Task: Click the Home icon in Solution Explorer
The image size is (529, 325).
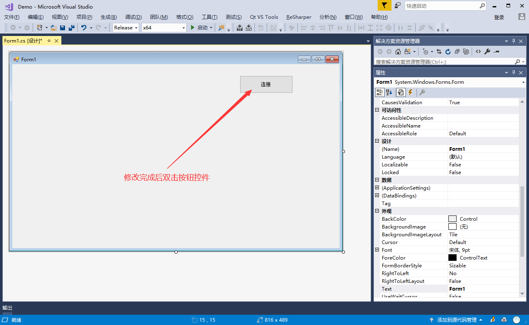Action: [x=398, y=52]
